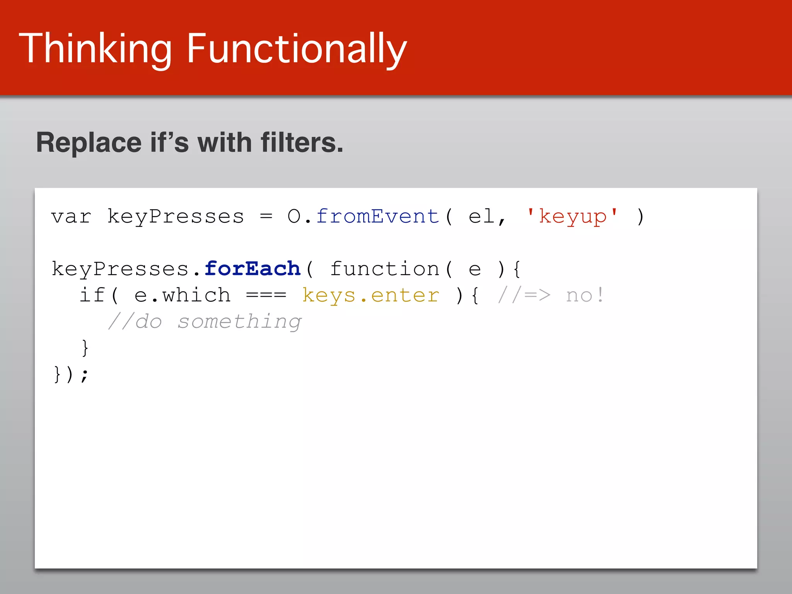Click the 'Thinking Functionally' slide title

point(213,49)
